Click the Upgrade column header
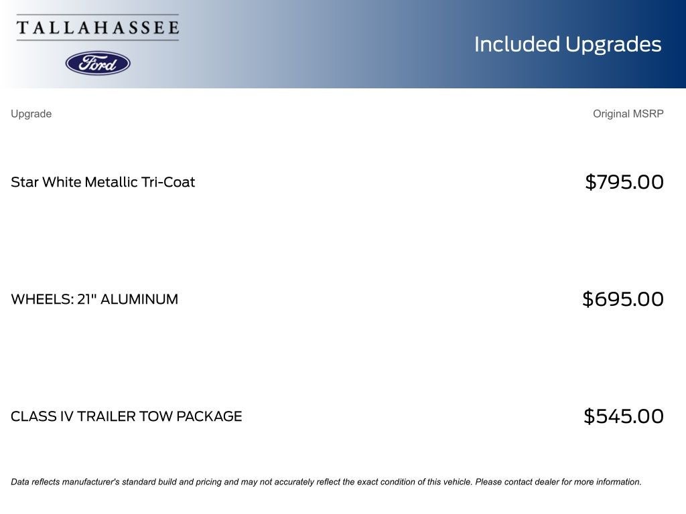 (31, 114)
